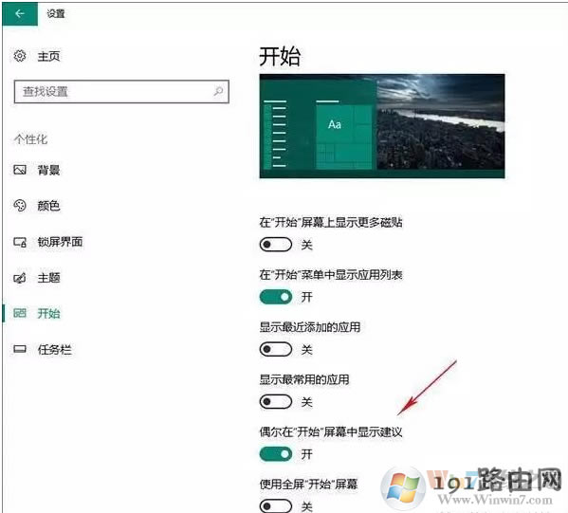Toggle 显示最常用的应用 switch
The width and height of the screenshot is (568, 513).
coord(276,402)
